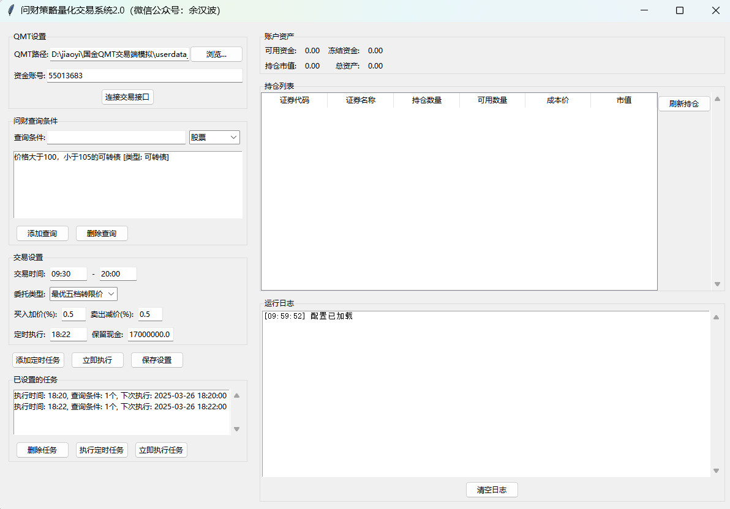
Task: Open the 股票 type dropdown
Action: tap(214, 137)
